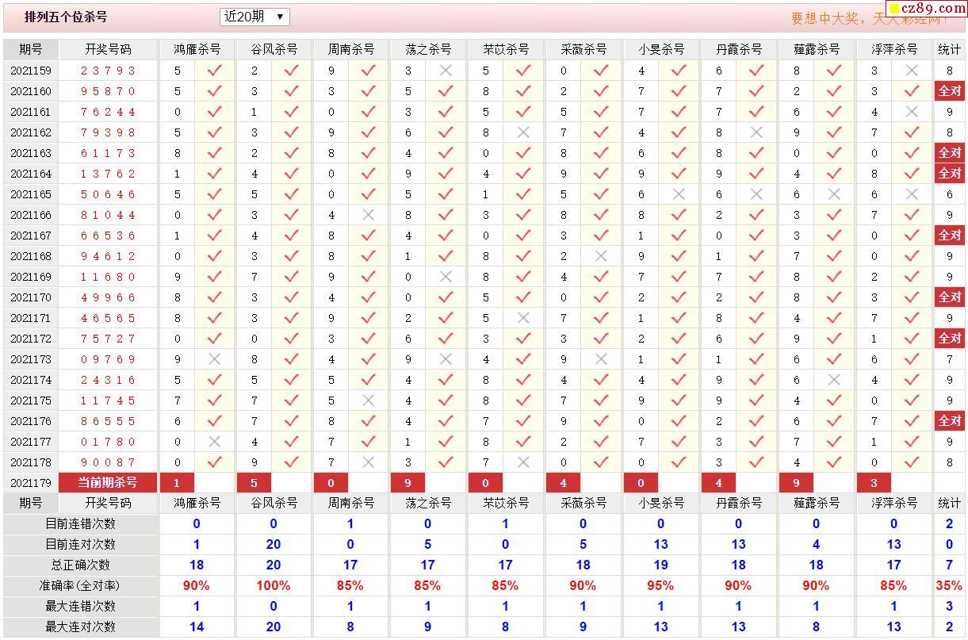Click the 最大连对次数 row label

coord(80,627)
